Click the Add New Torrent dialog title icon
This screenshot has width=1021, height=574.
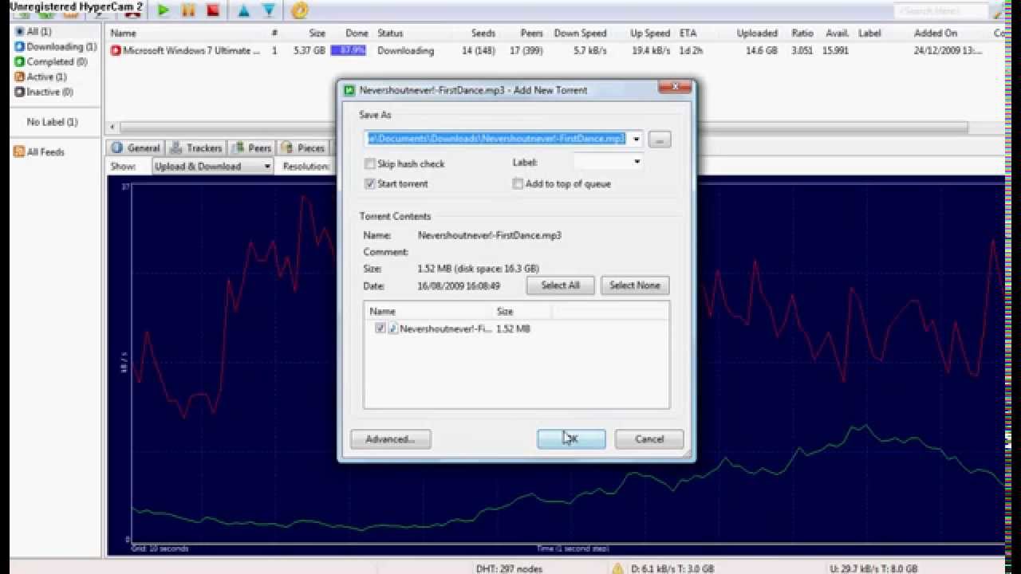tap(349, 90)
